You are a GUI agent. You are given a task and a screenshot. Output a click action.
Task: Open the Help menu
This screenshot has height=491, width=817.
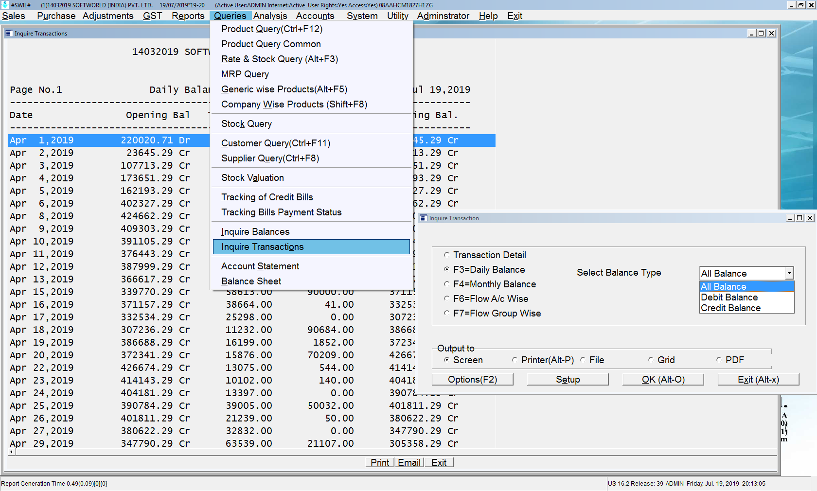pos(488,16)
